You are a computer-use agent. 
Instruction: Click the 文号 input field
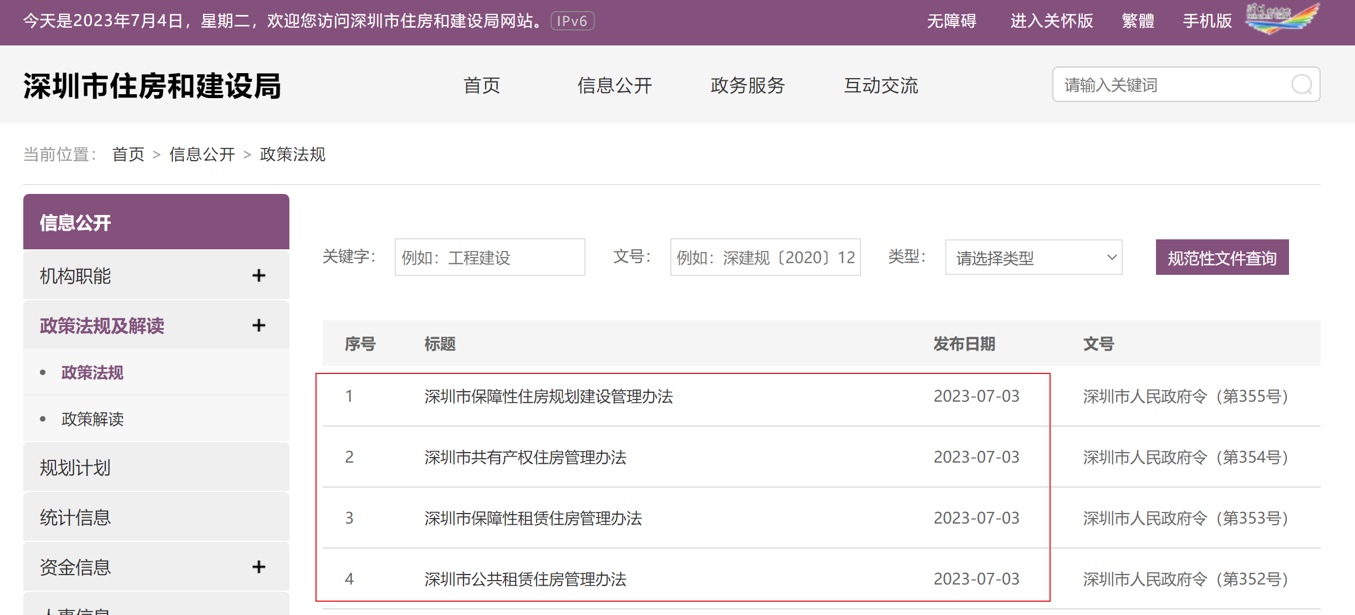click(765, 258)
